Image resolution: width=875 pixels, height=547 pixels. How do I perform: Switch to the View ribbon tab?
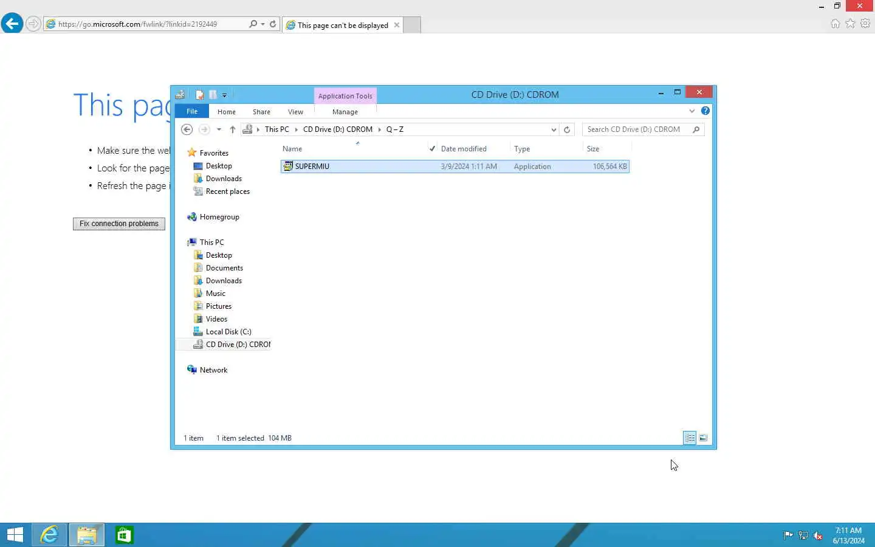click(296, 112)
